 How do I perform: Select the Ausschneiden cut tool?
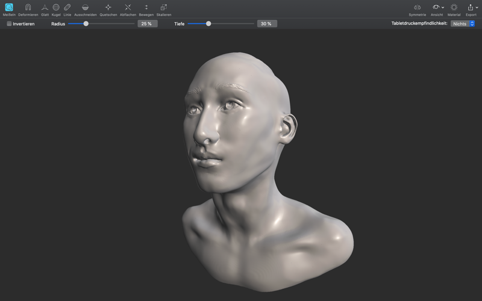[x=85, y=8]
